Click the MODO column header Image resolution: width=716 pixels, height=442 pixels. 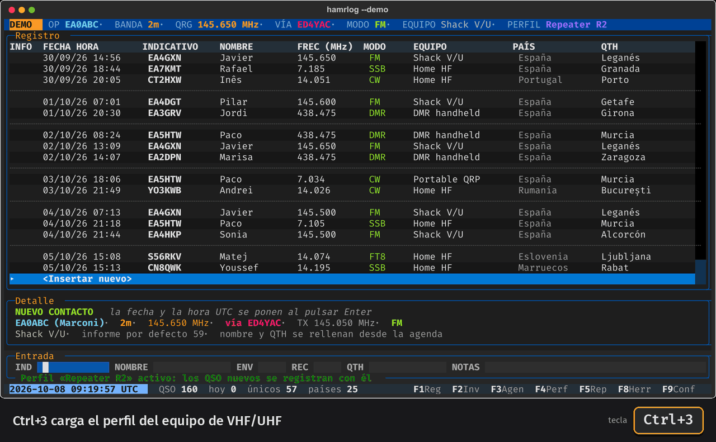(x=374, y=47)
